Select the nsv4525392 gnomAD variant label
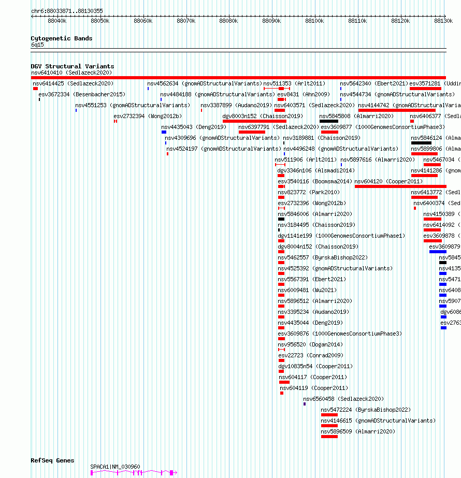The height and width of the screenshot is (478, 461). click(x=335, y=268)
